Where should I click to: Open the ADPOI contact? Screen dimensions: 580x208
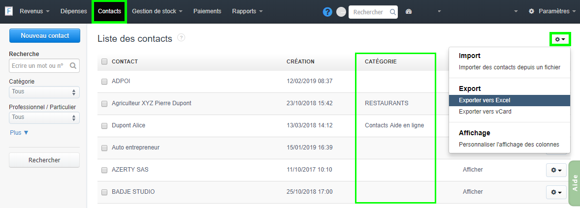(121, 81)
